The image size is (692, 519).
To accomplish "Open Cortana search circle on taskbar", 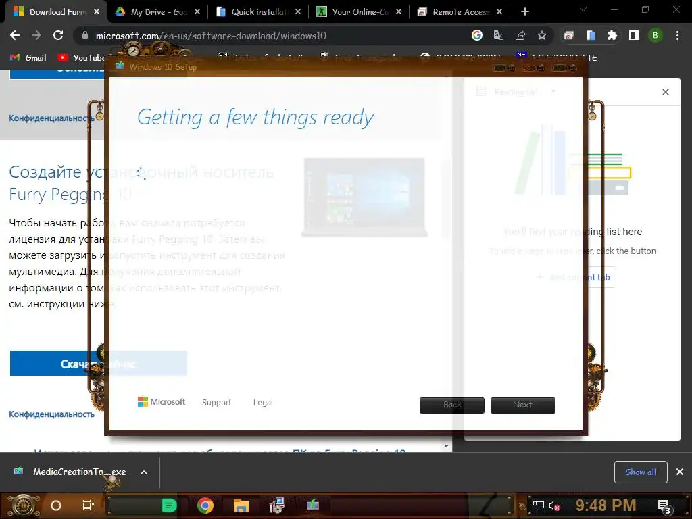I will coord(56,505).
